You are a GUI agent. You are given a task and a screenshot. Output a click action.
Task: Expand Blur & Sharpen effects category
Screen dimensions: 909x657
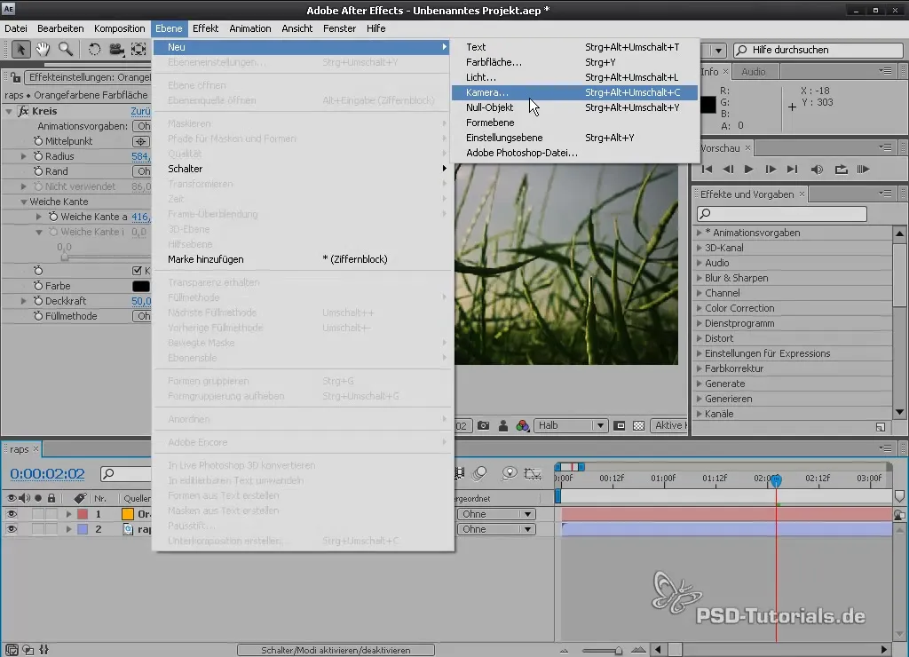[x=700, y=278]
